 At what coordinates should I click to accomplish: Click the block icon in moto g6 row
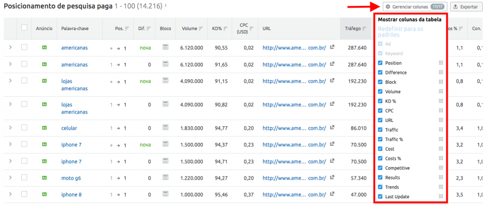(x=165, y=177)
